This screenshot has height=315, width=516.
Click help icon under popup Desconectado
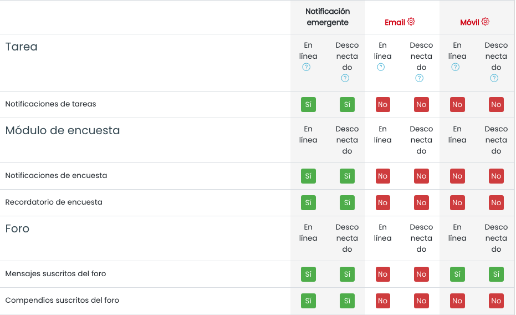pos(345,78)
